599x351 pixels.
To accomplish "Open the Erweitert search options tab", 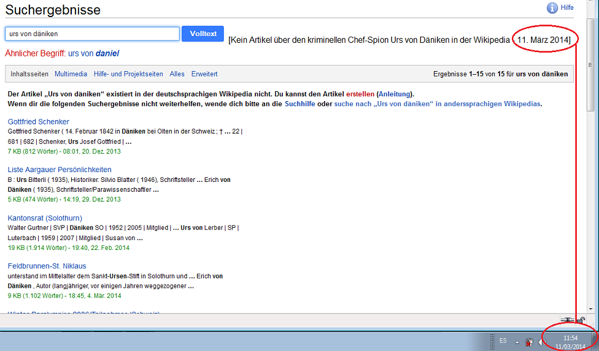I will [x=204, y=74].
